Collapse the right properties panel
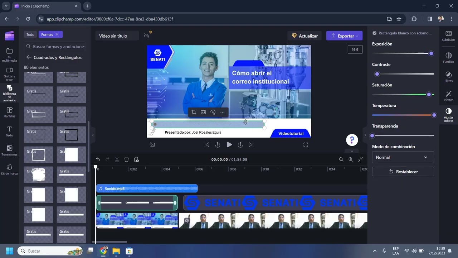Viewport: 458px width, 258px height. click(x=365, y=135)
